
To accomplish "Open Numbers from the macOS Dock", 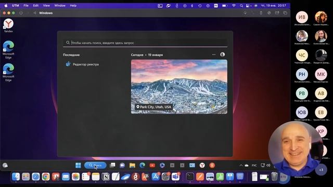I will tap(220, 177).
